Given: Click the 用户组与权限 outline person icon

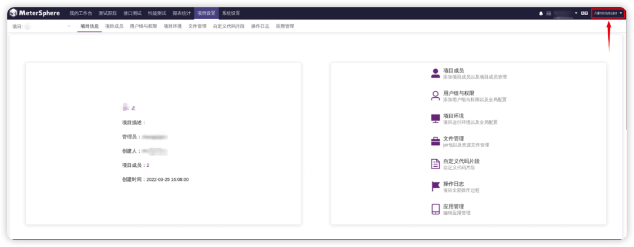Looking at the screenshot, I should [436, 96].
